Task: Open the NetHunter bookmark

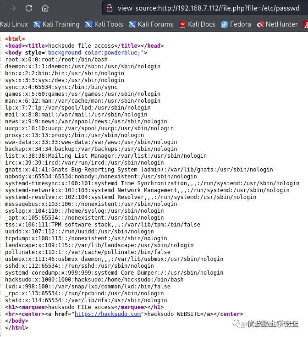Action: point(277,24)
